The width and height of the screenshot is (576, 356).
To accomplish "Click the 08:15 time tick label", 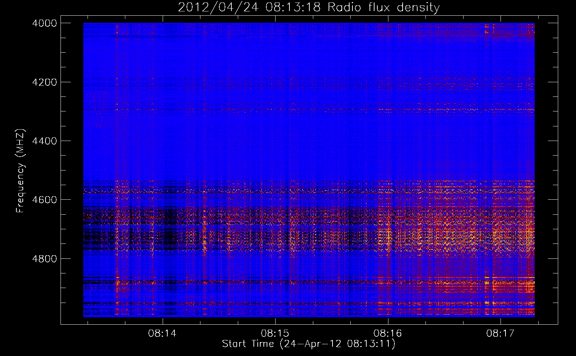I will tap(275, 334).
